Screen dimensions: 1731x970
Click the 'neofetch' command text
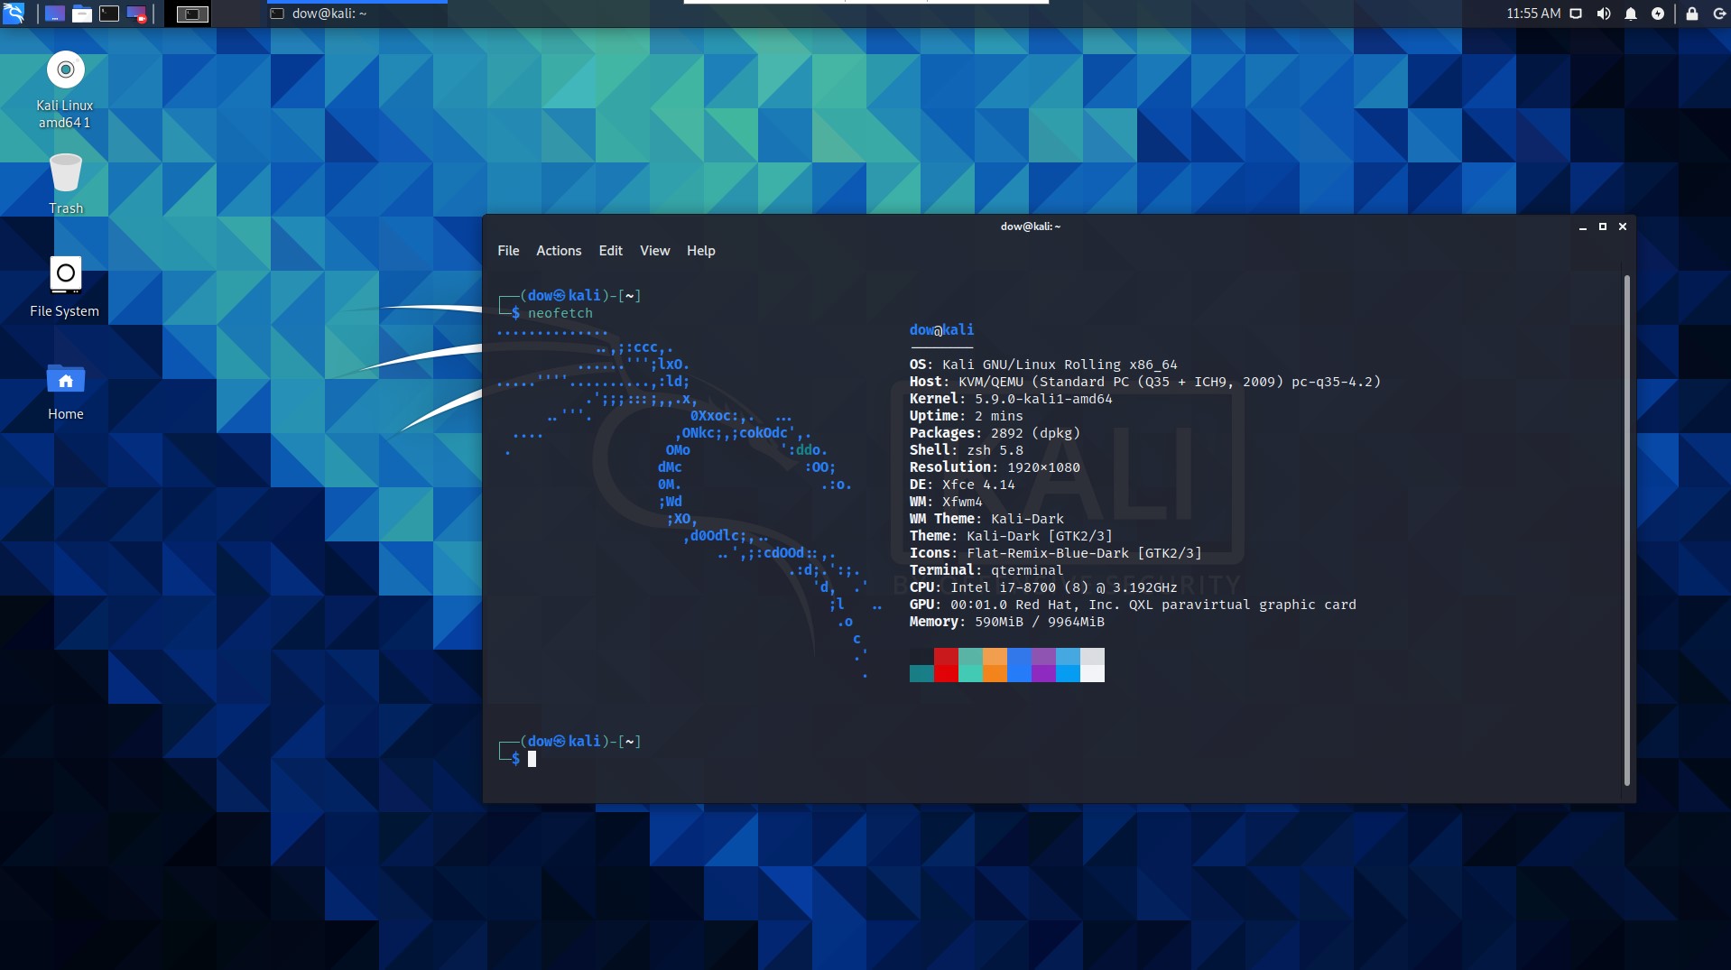[560, 313]
